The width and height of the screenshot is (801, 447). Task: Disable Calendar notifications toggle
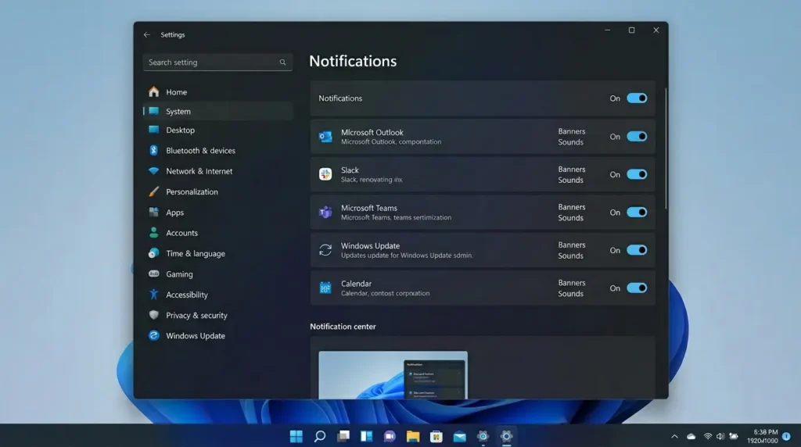pyautogui.click(x=637, y=288)
